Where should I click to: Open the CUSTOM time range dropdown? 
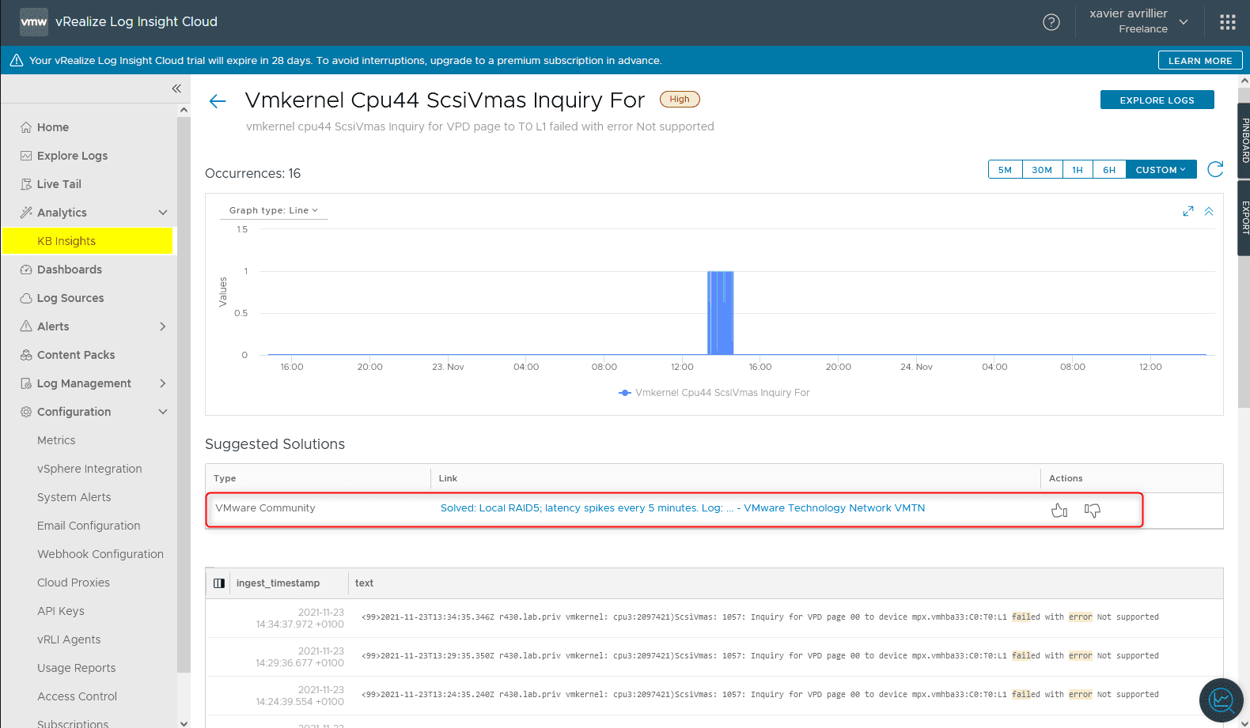pos(1161,170)
